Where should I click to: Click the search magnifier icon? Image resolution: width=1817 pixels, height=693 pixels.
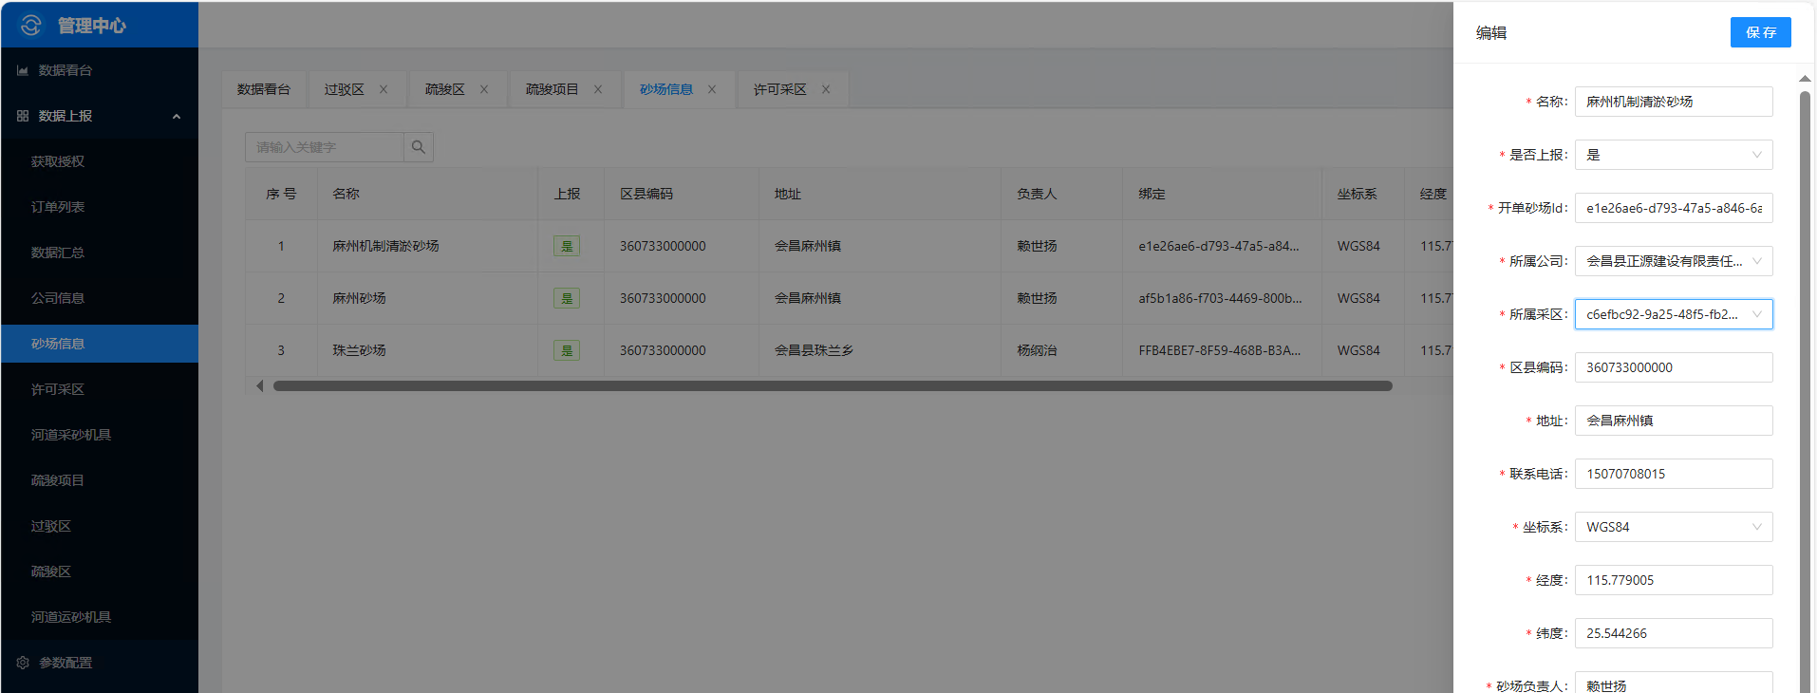click(x=418, y=147)
